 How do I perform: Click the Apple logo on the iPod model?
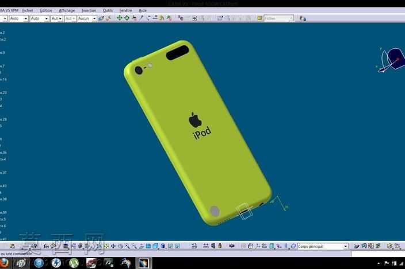tap(195, 120)
